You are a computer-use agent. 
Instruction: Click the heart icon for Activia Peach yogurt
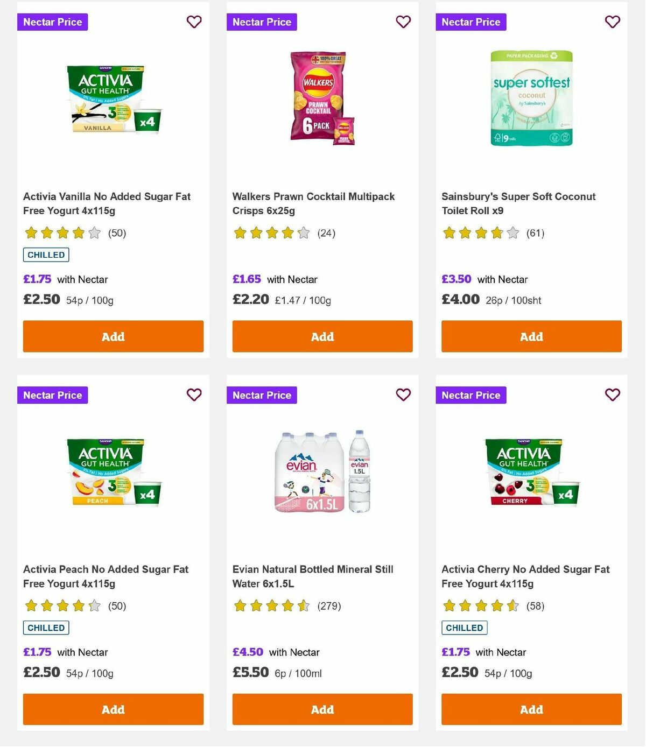(194, 394)
